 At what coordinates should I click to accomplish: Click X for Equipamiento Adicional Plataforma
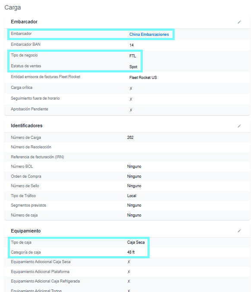[129, 272]
